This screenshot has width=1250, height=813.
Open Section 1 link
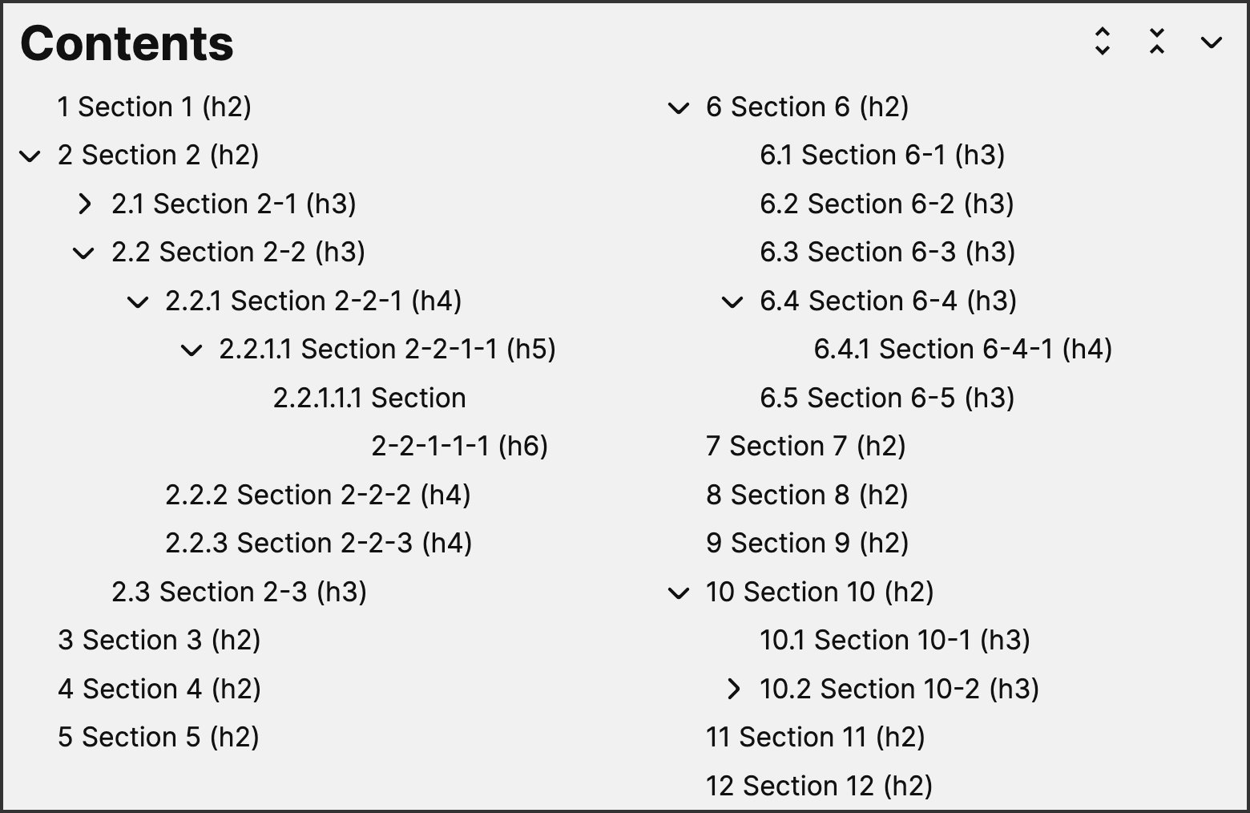(x=155, y=107)
